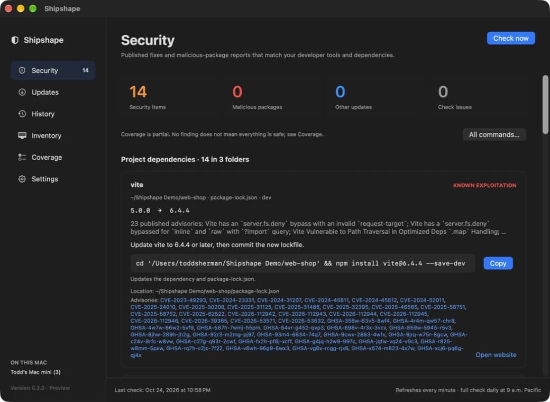Viewport: 550px width, 402px height.
Task: Click the shield icon next to Security
Action: 22,70
